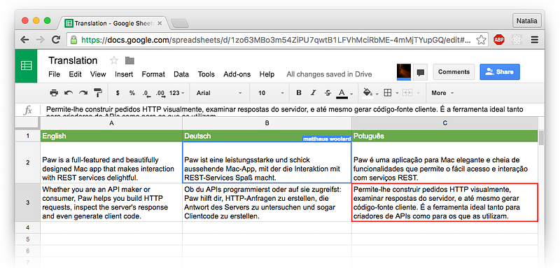Toggle italic formatting
This screenshot has width=560, height=268.
[x=313, y=93]
